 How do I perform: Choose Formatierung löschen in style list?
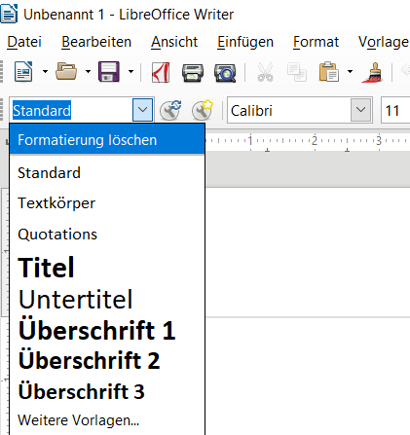coord(107,140)
